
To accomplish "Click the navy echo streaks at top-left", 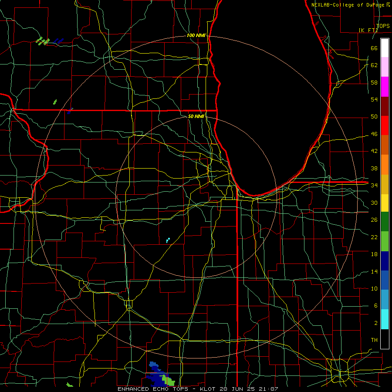I will coord(58,41).
